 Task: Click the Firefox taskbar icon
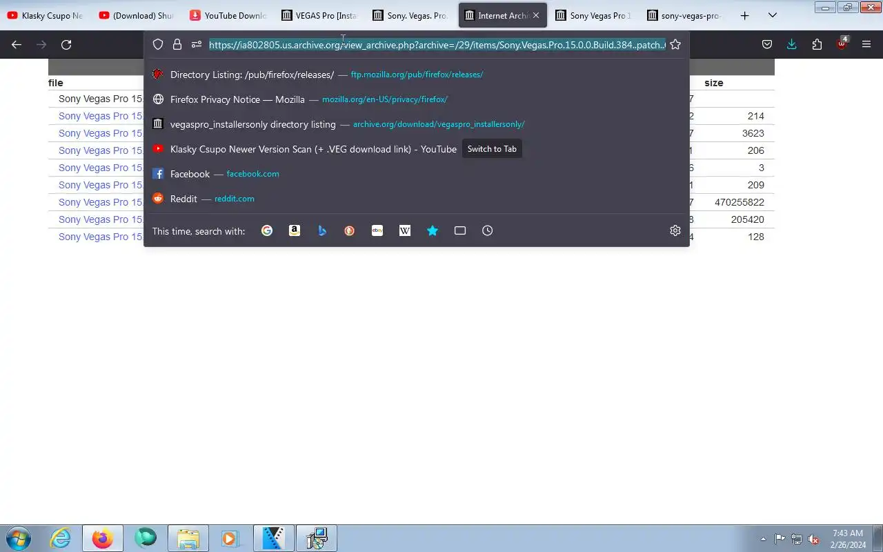pos(103,538)
